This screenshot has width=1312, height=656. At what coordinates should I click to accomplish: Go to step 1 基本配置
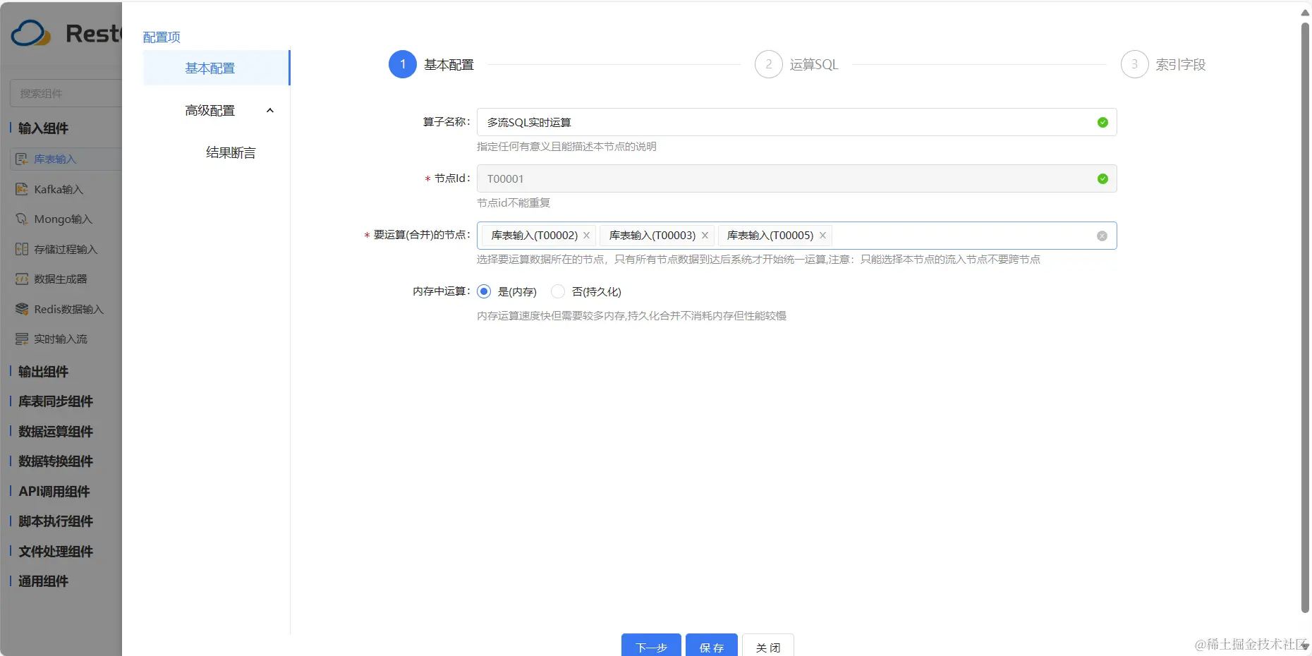[431, 65]
